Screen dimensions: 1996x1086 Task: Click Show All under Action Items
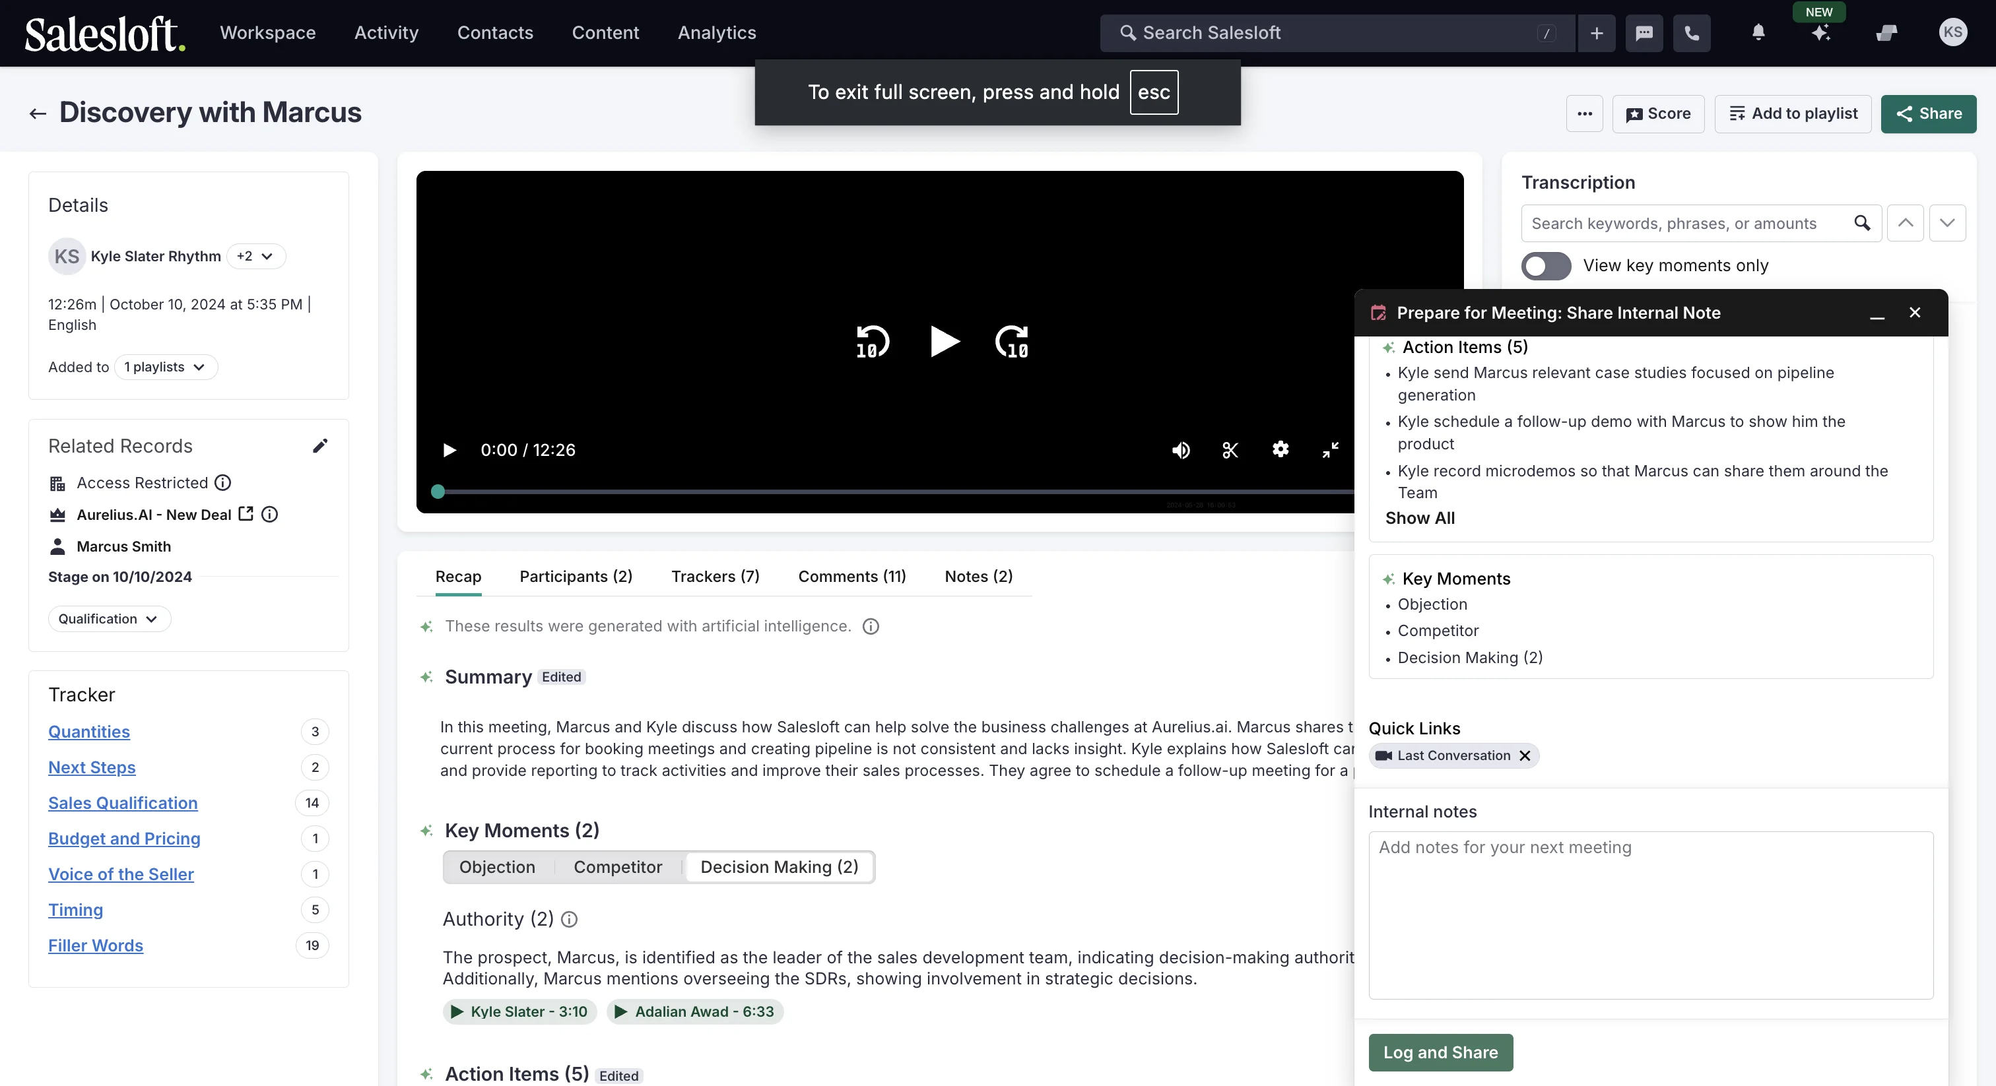1420,518
